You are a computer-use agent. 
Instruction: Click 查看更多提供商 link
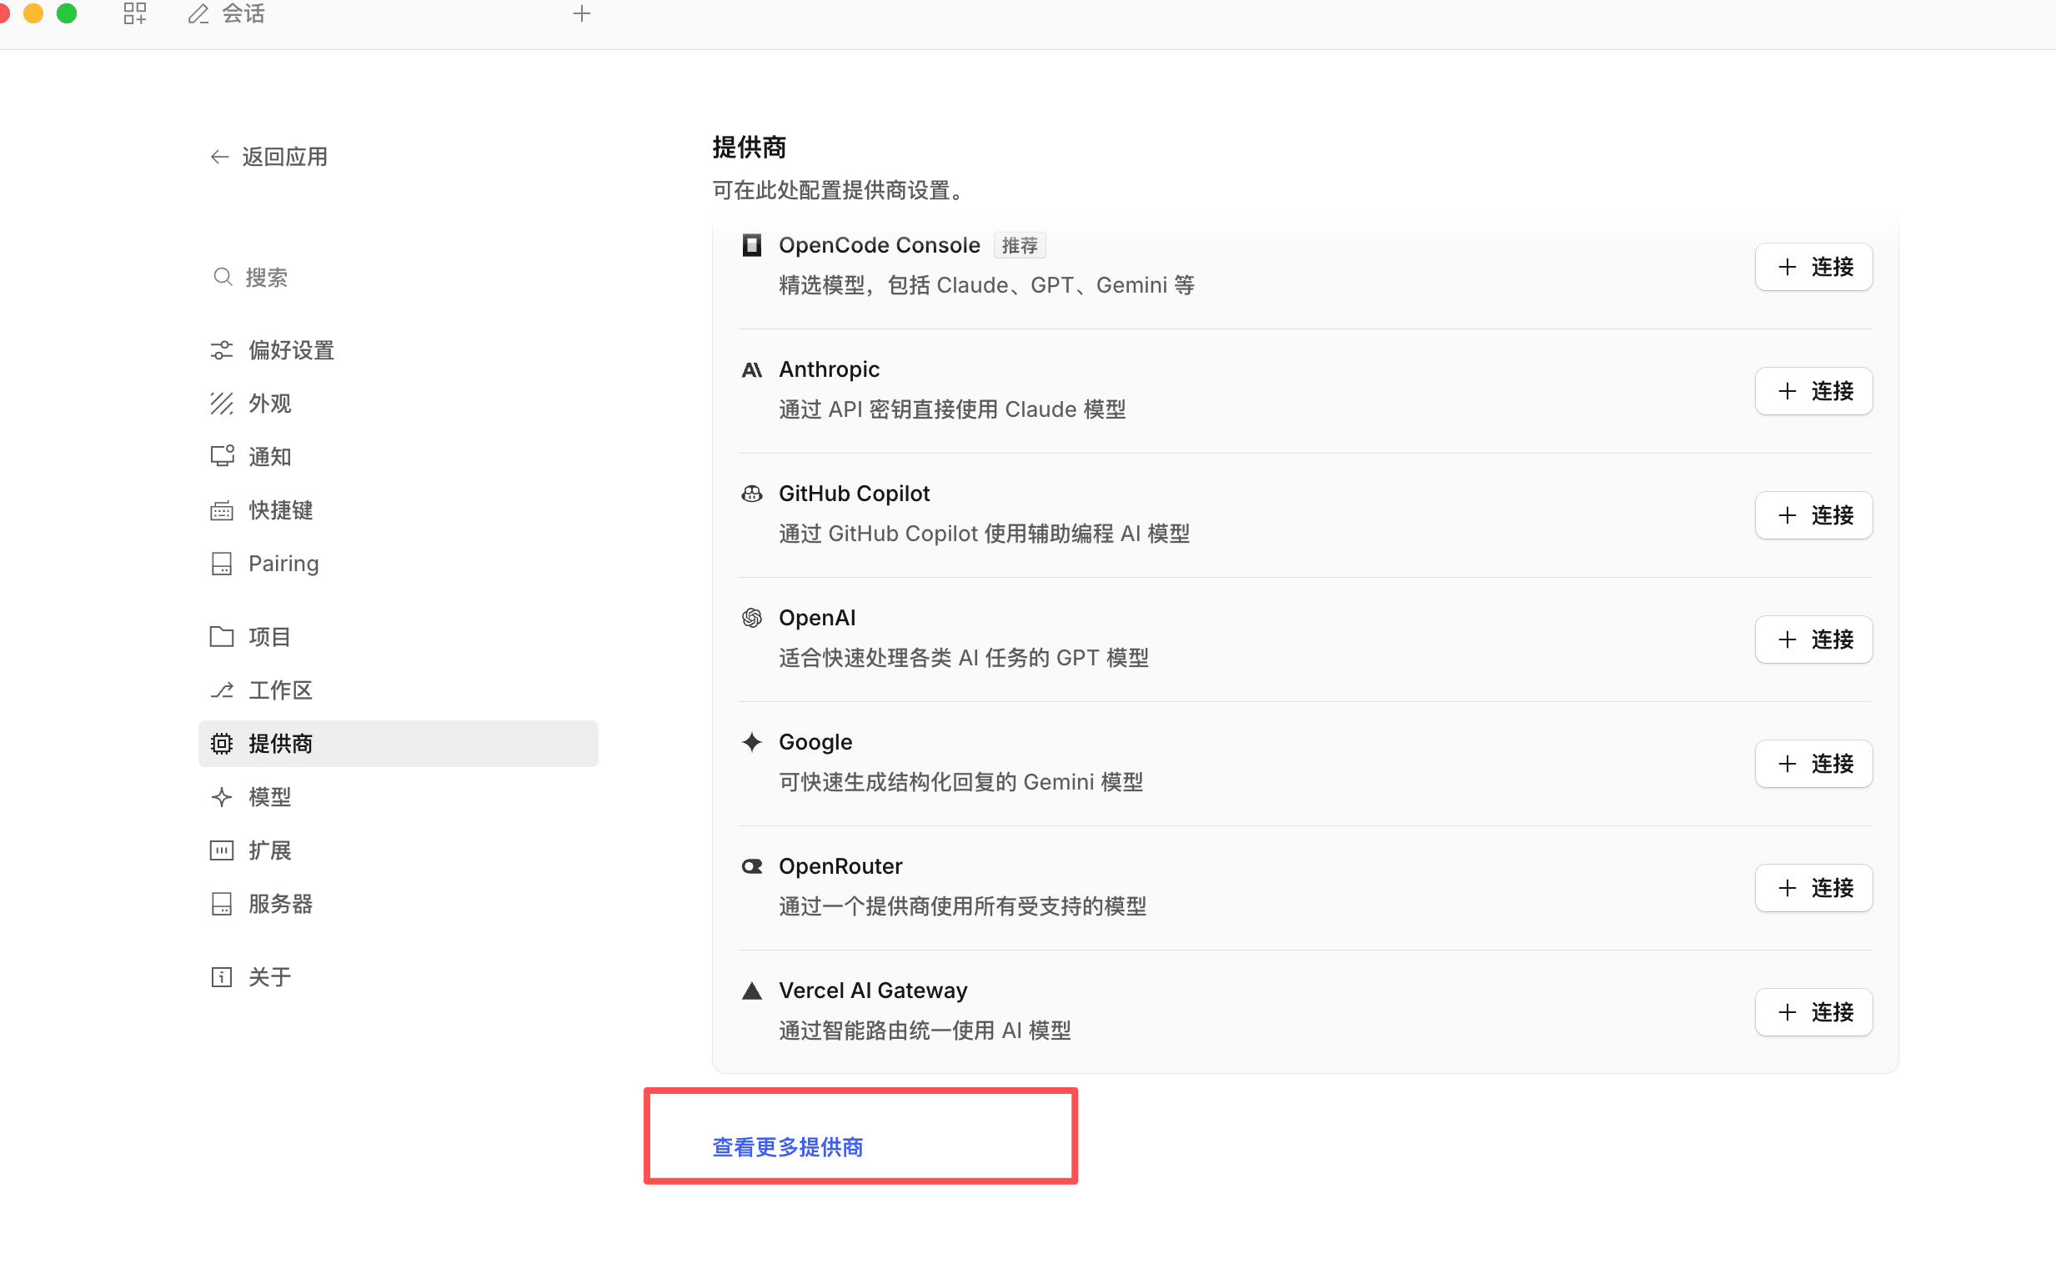(x=787, y=1147)
